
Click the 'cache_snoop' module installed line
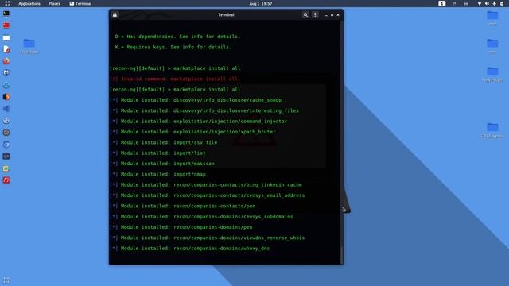click(x=196, y=100)
